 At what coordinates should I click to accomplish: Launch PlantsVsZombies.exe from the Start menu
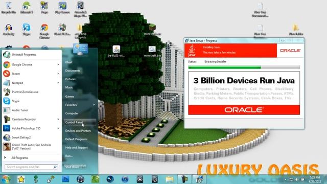32,92
